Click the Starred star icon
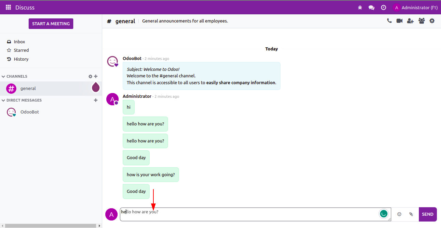This screenshot has height=228, width=441. point(9,50)
